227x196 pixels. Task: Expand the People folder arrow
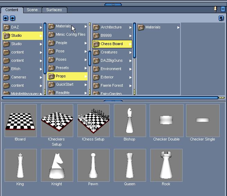86,43
